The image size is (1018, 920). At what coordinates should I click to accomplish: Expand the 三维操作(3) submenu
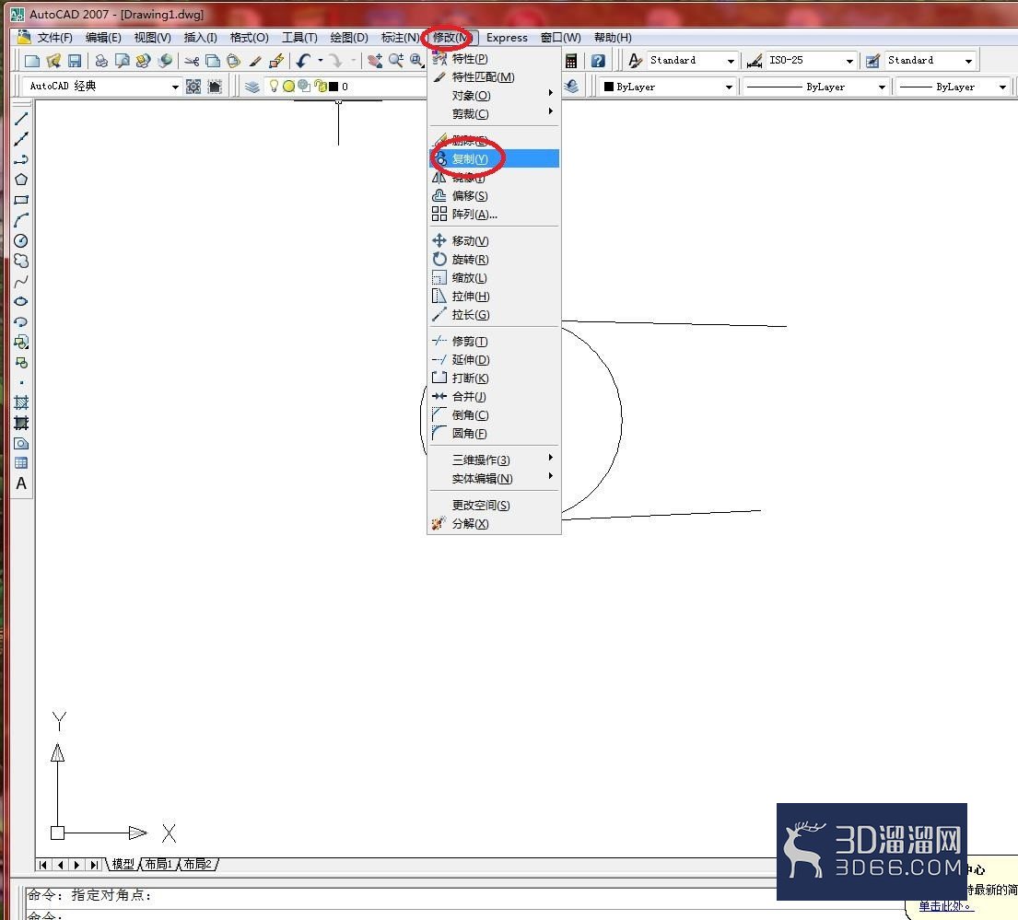click(494, 460)
